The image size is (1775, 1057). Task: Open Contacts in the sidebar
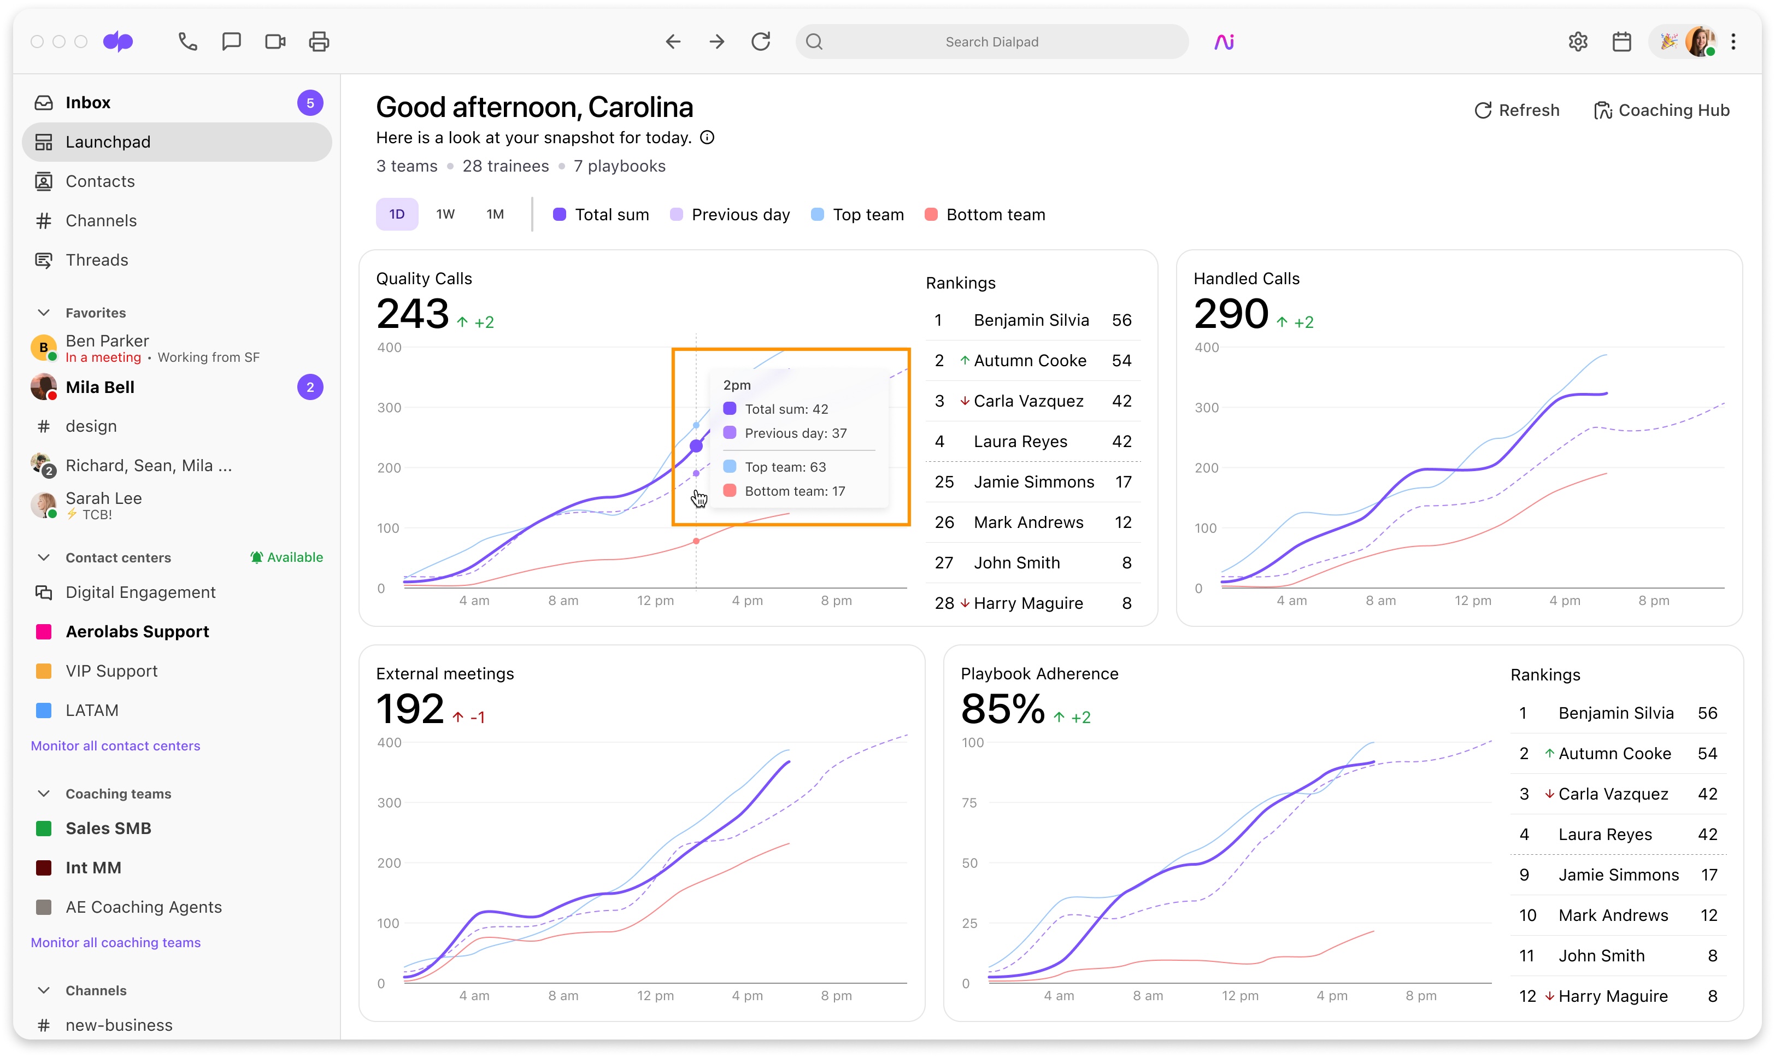[177, 181]
